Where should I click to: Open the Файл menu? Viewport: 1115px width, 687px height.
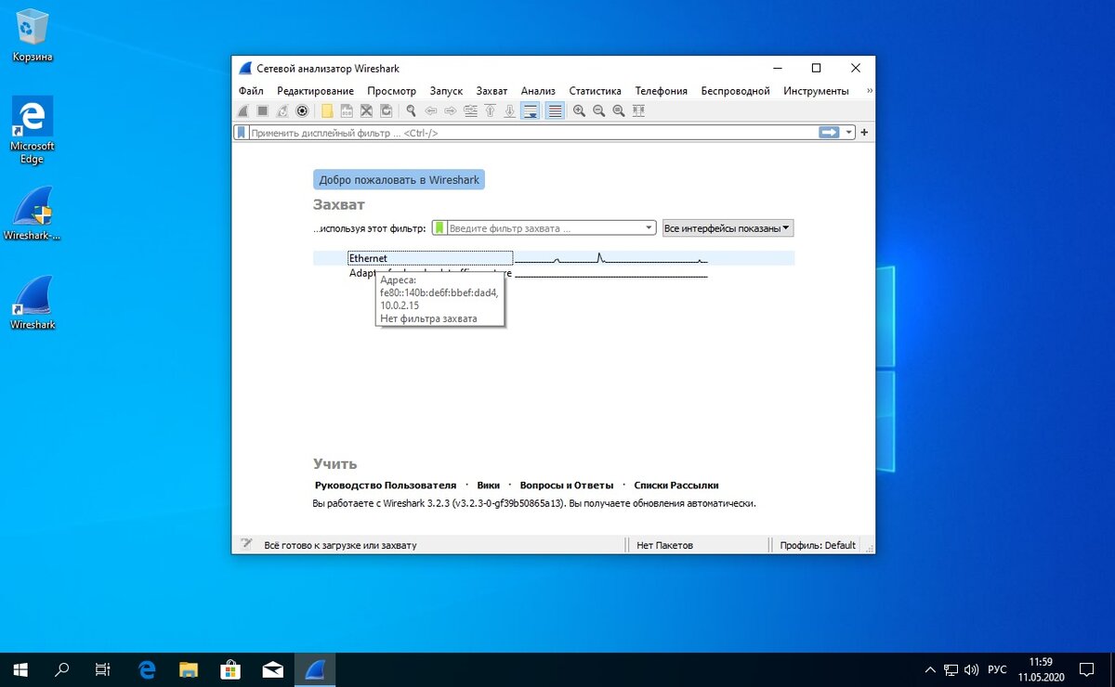(x=251, y=91)
